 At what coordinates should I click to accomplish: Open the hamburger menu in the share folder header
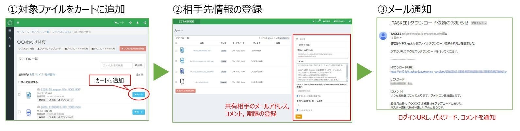(x=18, y=23)
